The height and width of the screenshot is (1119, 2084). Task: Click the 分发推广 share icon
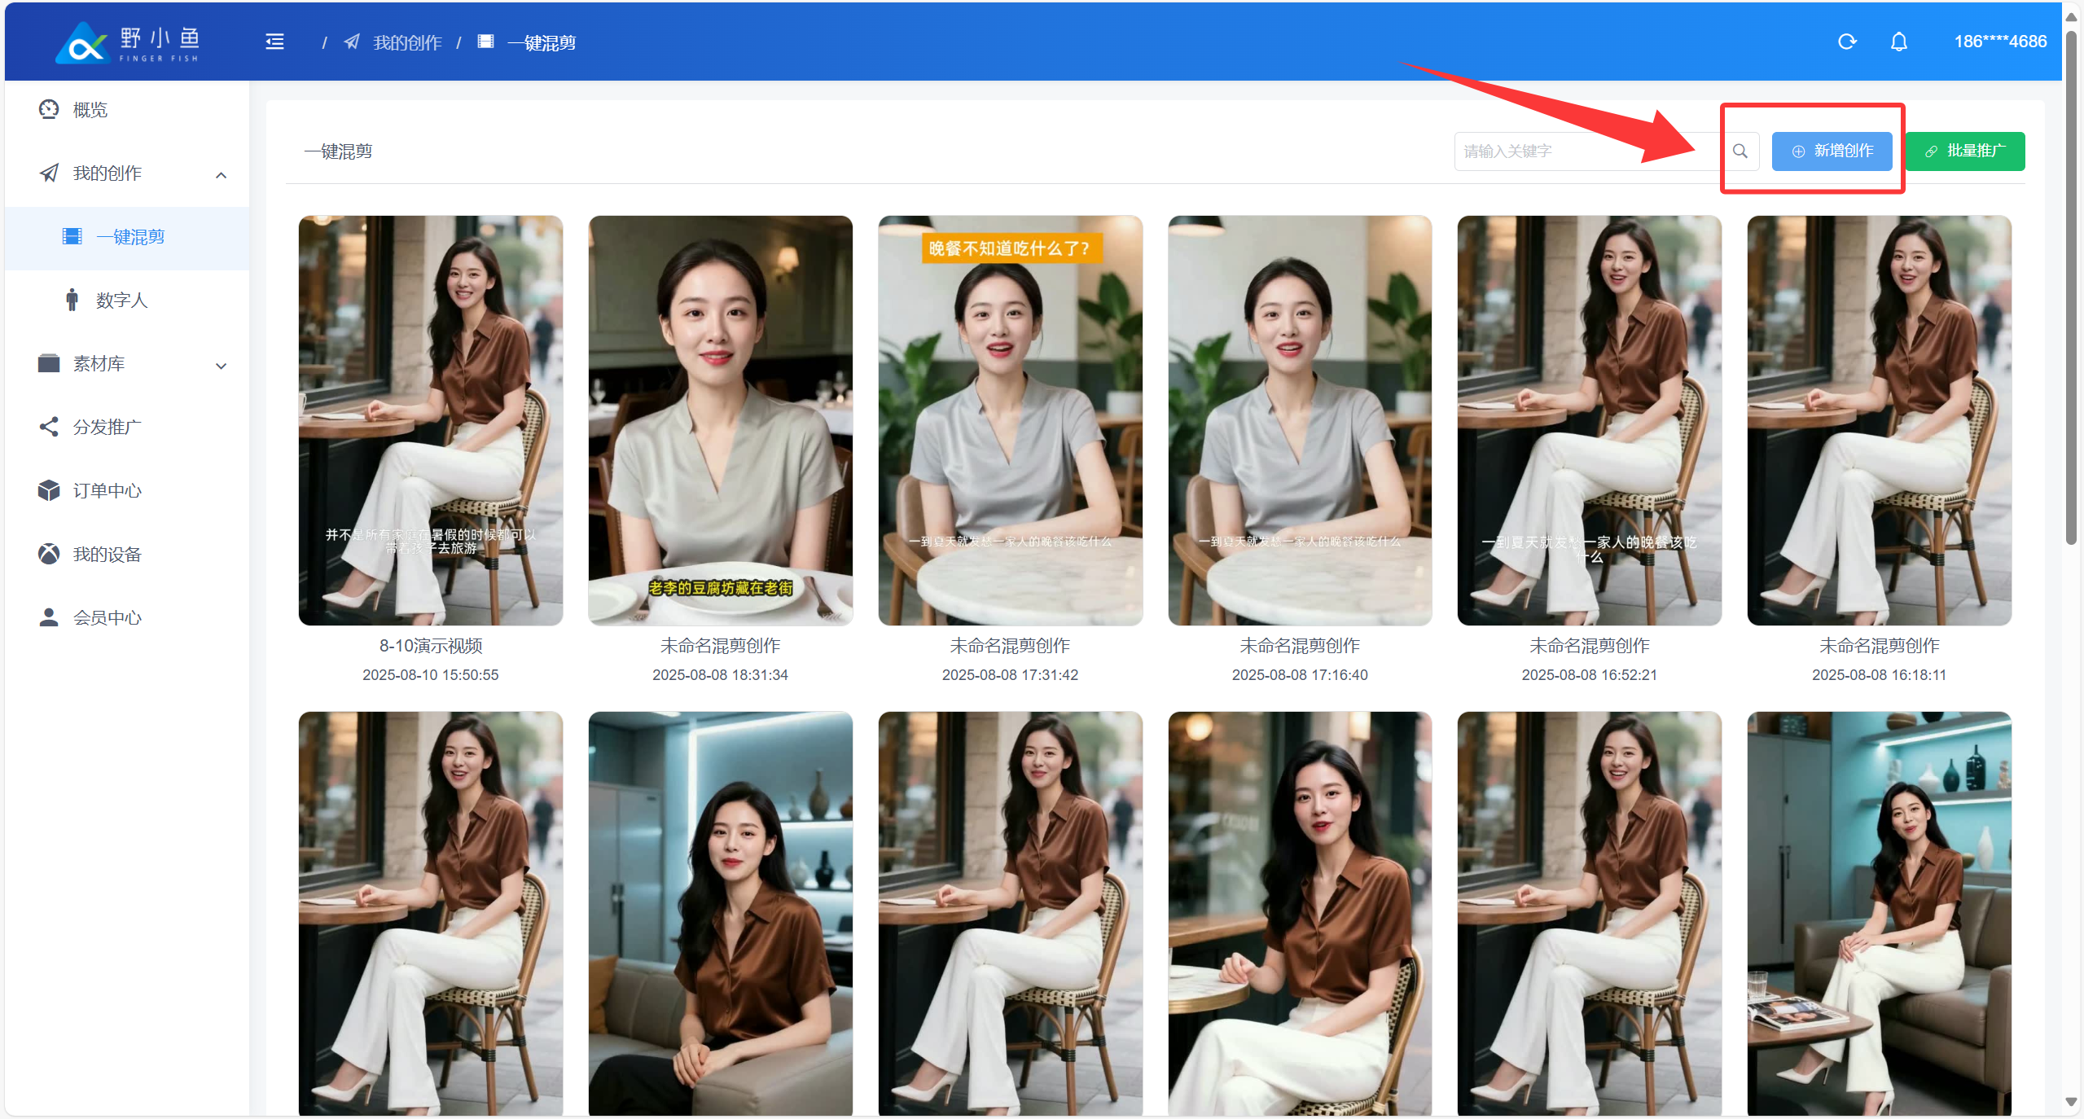tap(49, 427)
